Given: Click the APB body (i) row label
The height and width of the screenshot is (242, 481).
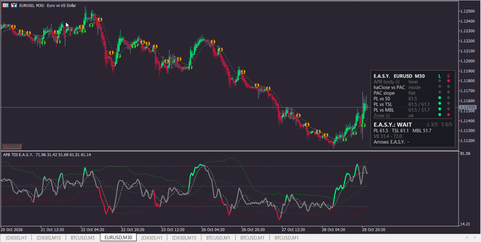Looking at the screenshot, I should pos(387,82).
